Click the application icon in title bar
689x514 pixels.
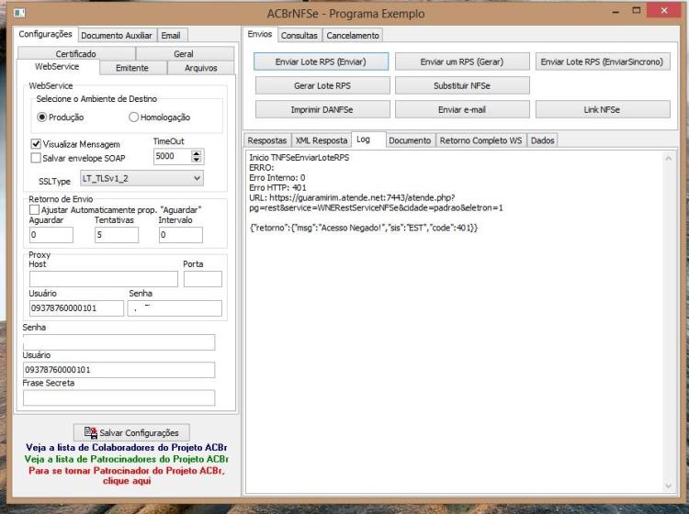pyautogui.click(x=19, y=13)
